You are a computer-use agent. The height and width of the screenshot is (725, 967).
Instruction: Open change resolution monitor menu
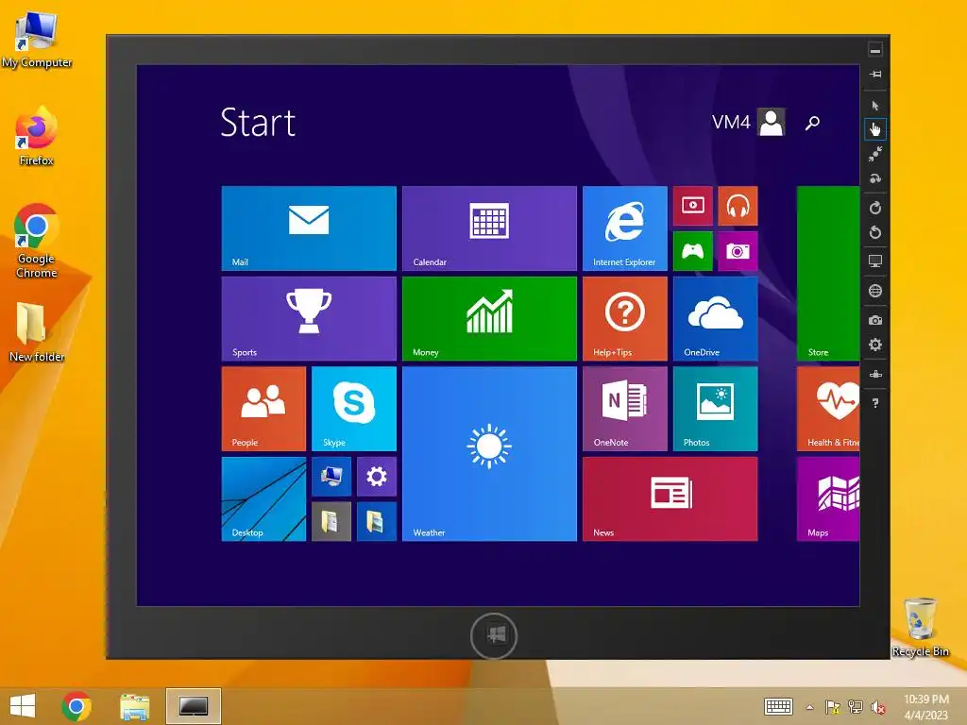pos(875,261)
